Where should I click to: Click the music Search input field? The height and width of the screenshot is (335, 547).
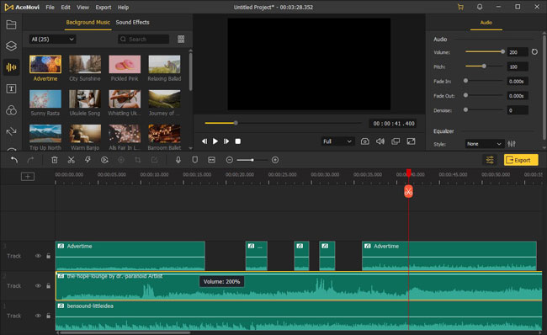143,39
